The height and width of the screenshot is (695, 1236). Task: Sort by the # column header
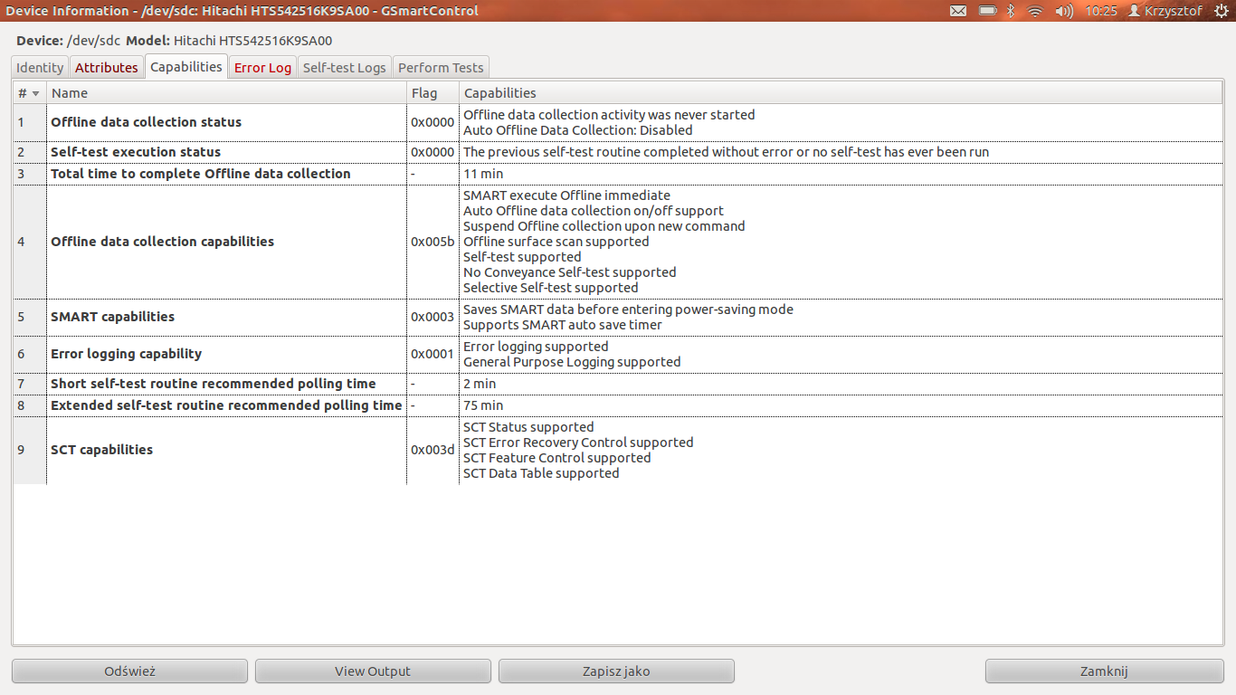coord(29,93)
